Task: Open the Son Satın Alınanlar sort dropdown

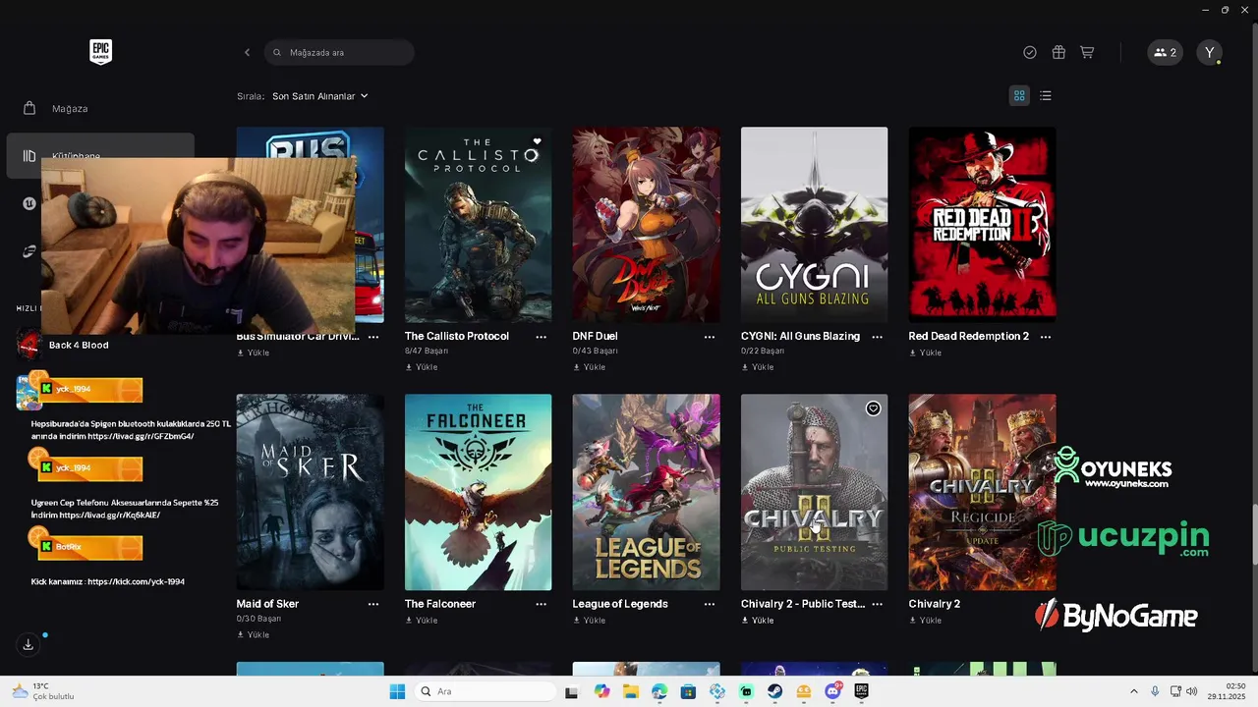Action: 320,96
